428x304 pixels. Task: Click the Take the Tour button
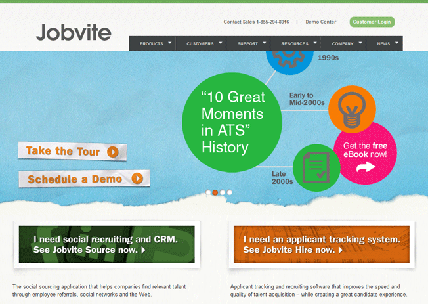pos(72,151)
